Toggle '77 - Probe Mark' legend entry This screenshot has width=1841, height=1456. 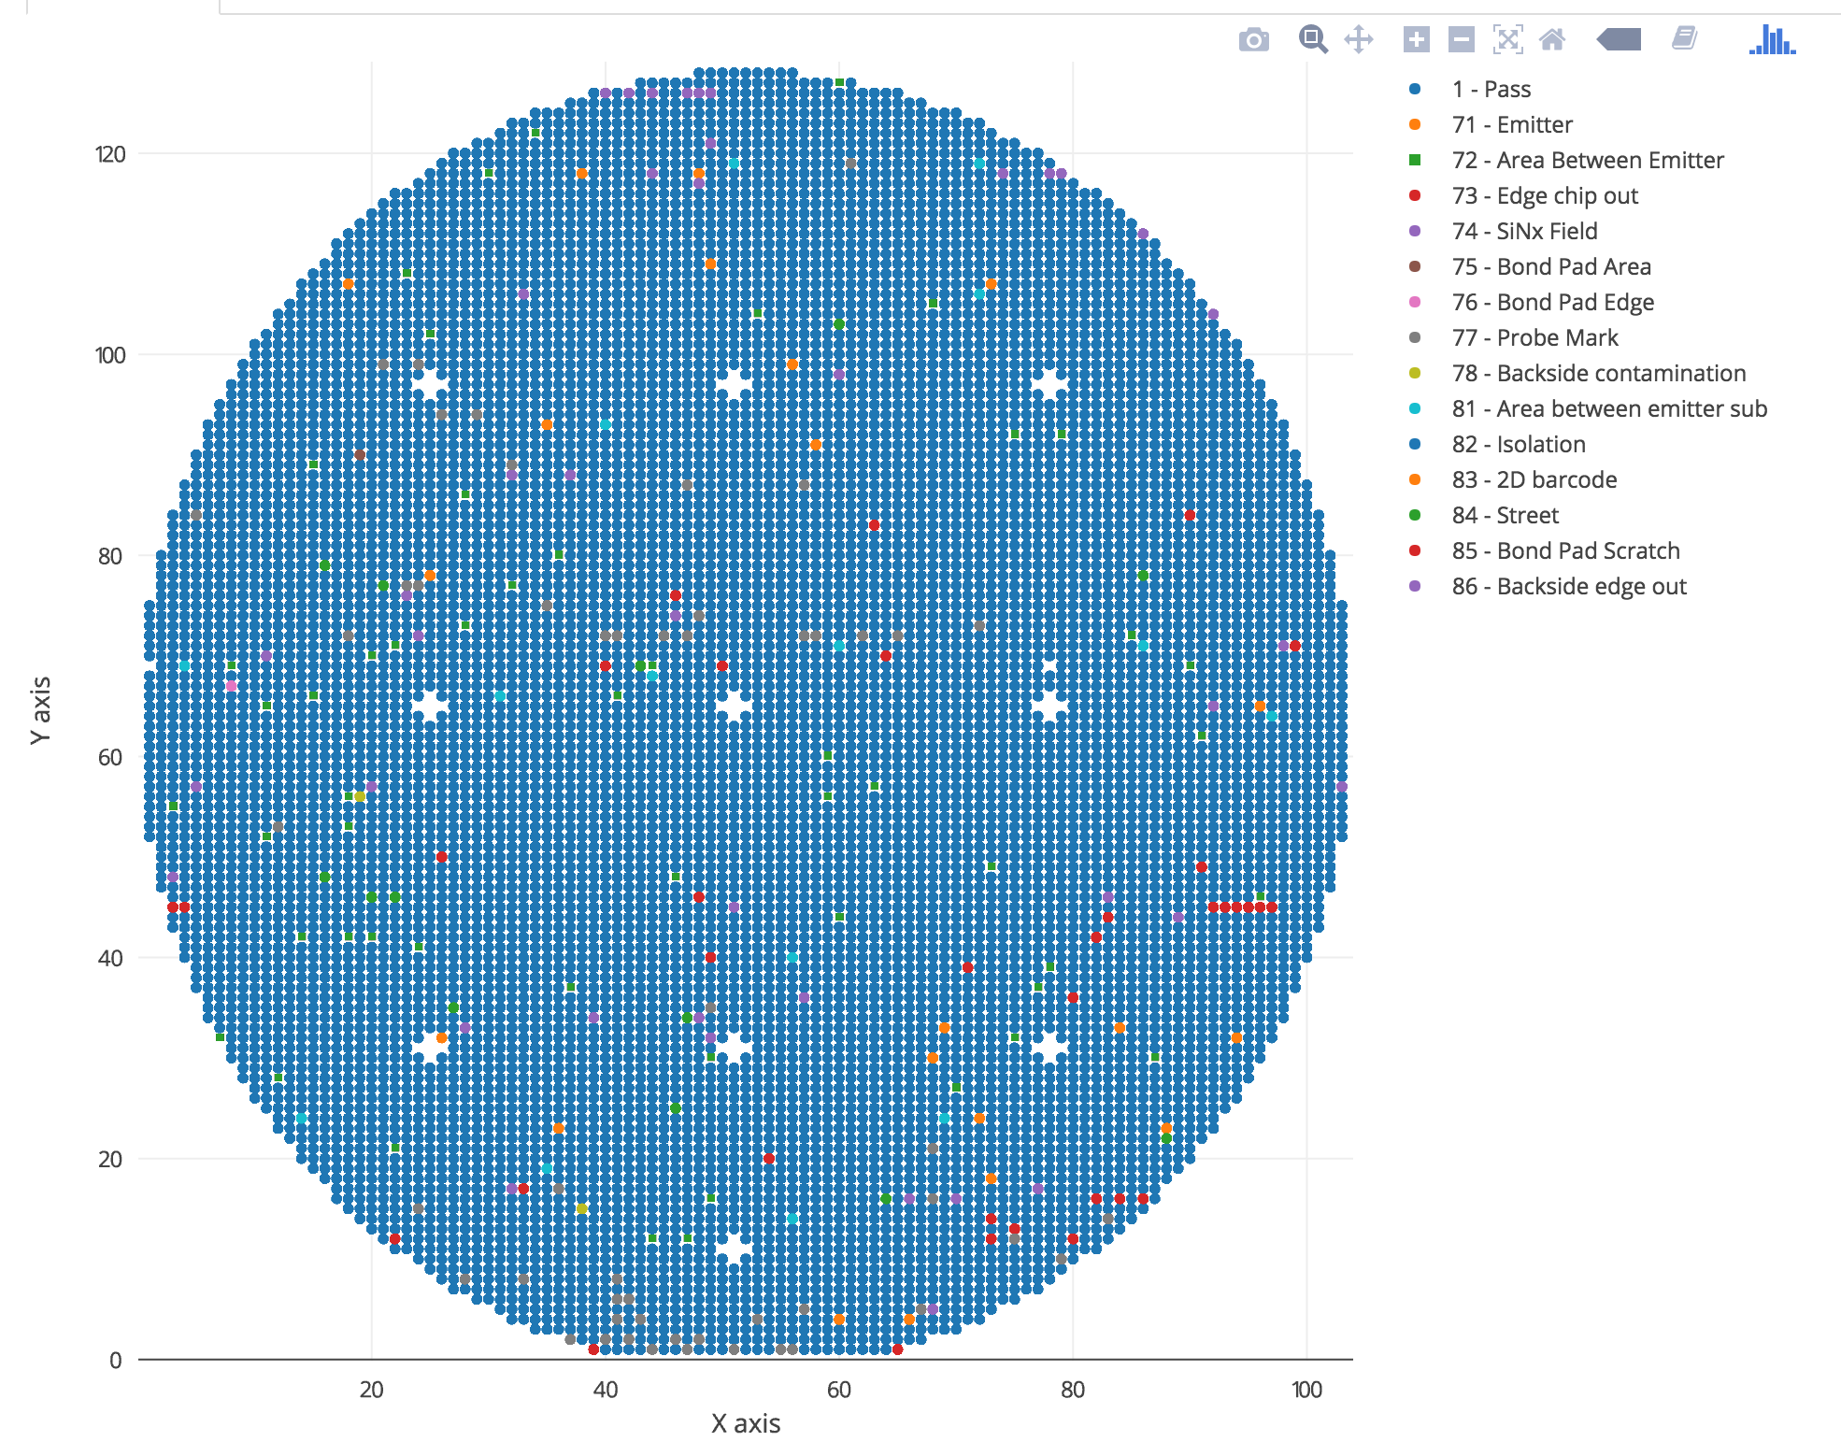1513,337
